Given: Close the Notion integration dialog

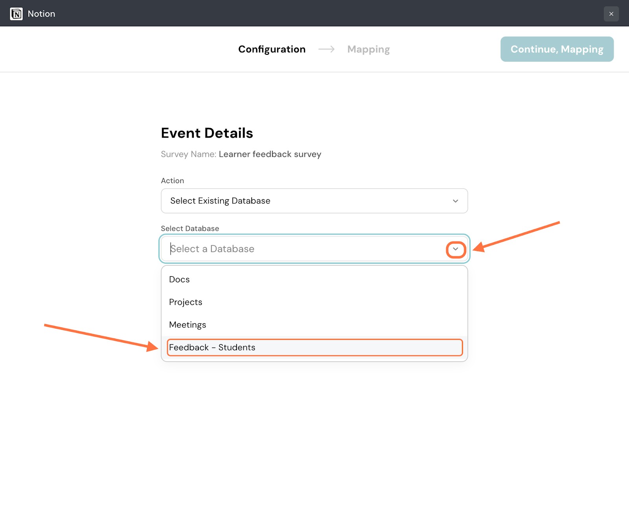Looking at the screenshot, I should point(611,14).
